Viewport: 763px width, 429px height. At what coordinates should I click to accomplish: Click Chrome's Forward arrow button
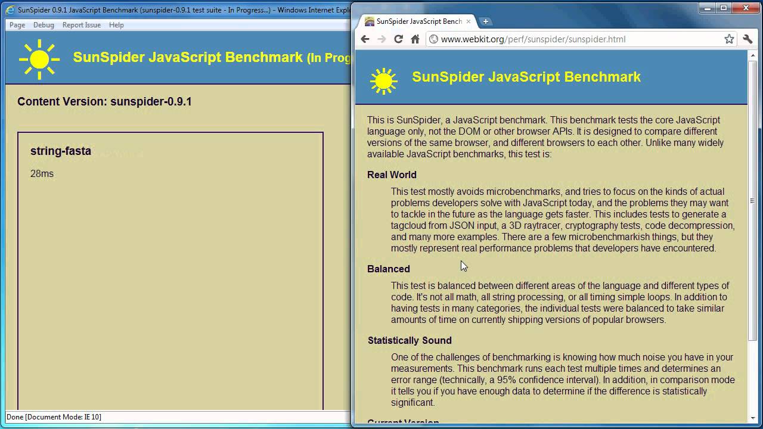(381, 39)
